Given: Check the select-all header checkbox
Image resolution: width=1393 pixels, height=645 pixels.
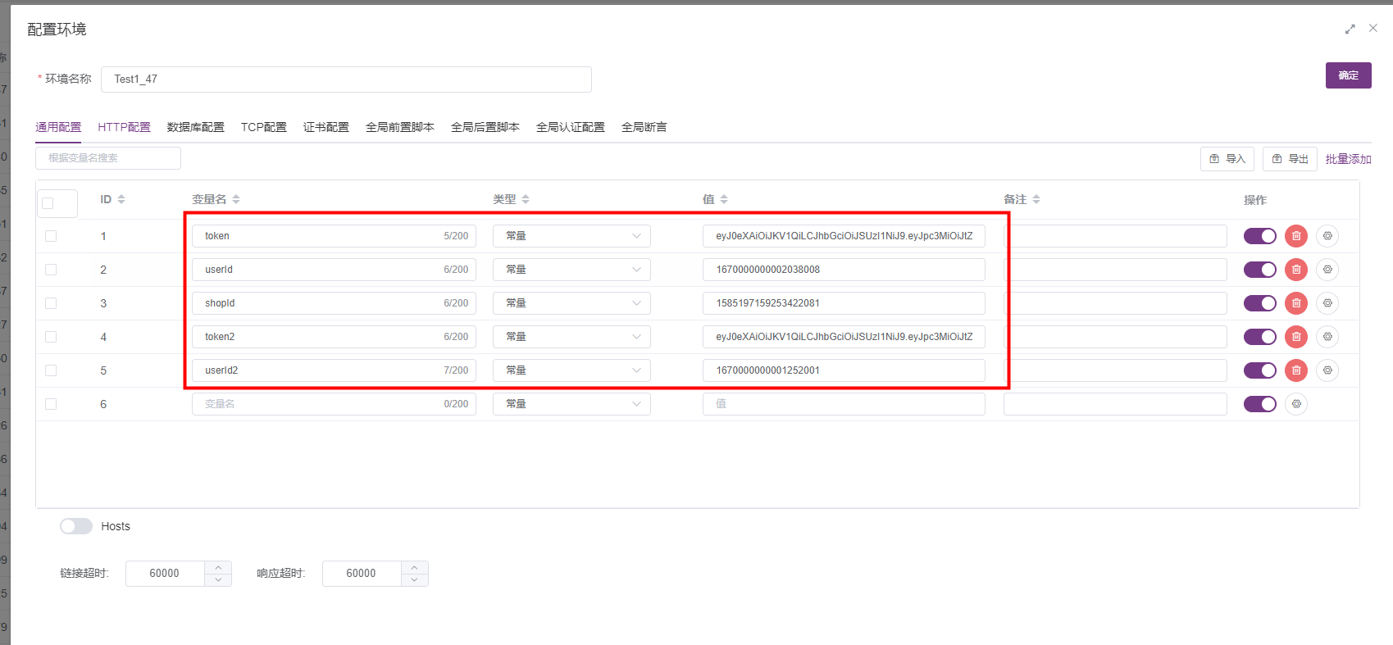Looking at the screenshot, I should coord(48,203).
